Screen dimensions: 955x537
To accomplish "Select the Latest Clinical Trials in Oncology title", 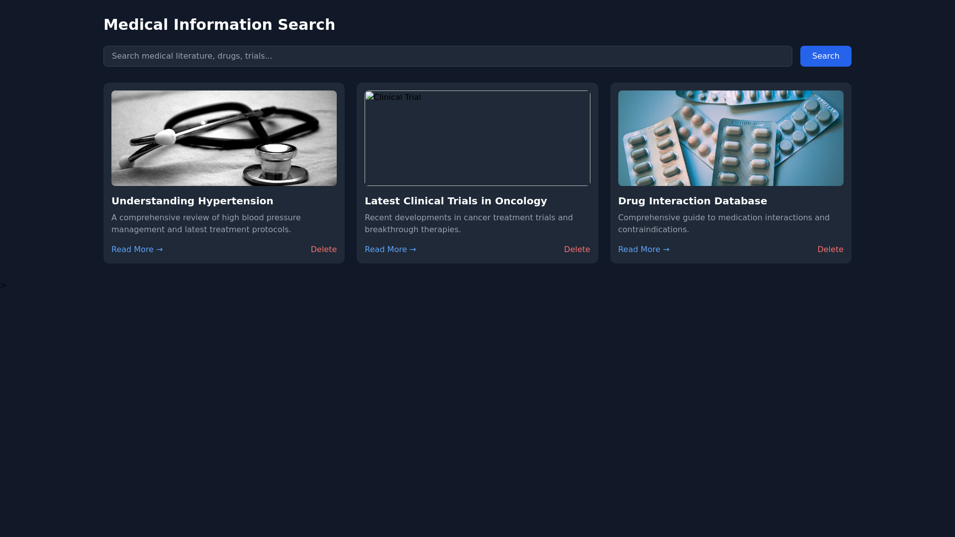I will tap(456, 201).
